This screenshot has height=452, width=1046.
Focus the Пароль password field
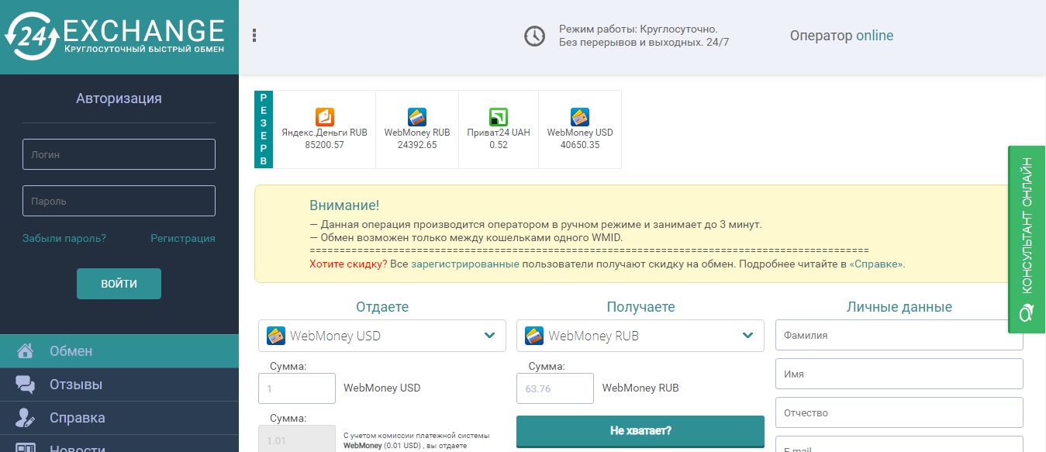click(119, 201)
